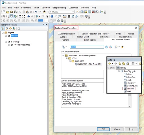144x135 pixels.
Task: Select the Zoom In tool
Action: (x=4, y=16)
